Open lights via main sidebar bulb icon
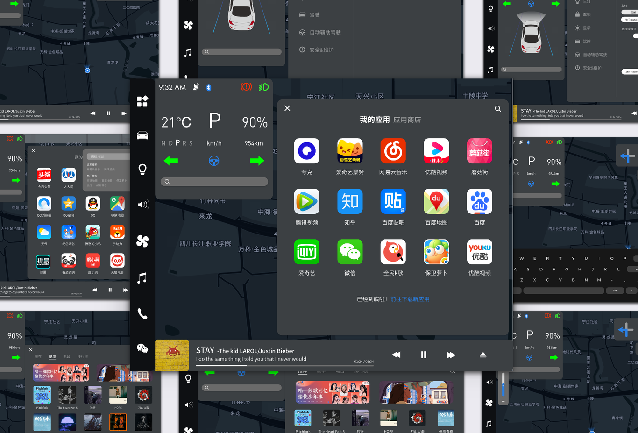This screenshot has height=433, width=638. 142,169
